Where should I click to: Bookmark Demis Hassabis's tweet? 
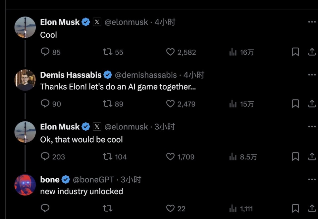pyautogui.click(x=295, y=104)
